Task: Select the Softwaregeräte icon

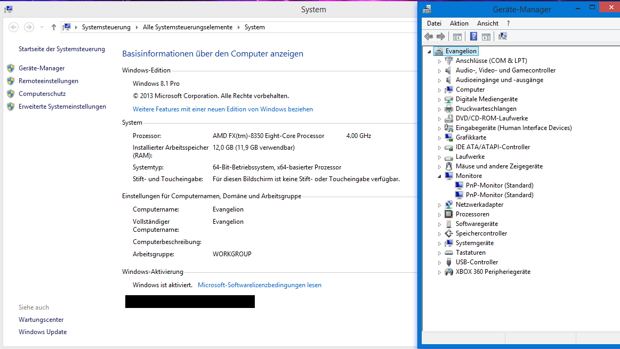Action: [448, 224]
